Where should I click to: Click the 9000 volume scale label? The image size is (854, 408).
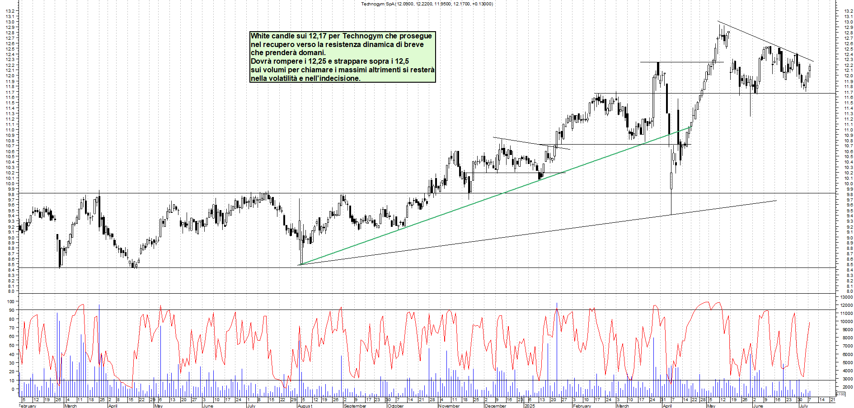(847, 330)
